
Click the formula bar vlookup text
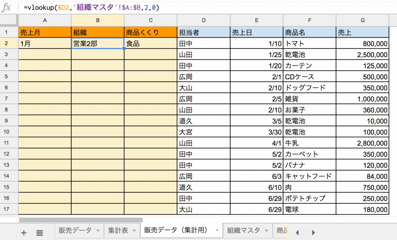pyautogui.click(x=91, y=8)
